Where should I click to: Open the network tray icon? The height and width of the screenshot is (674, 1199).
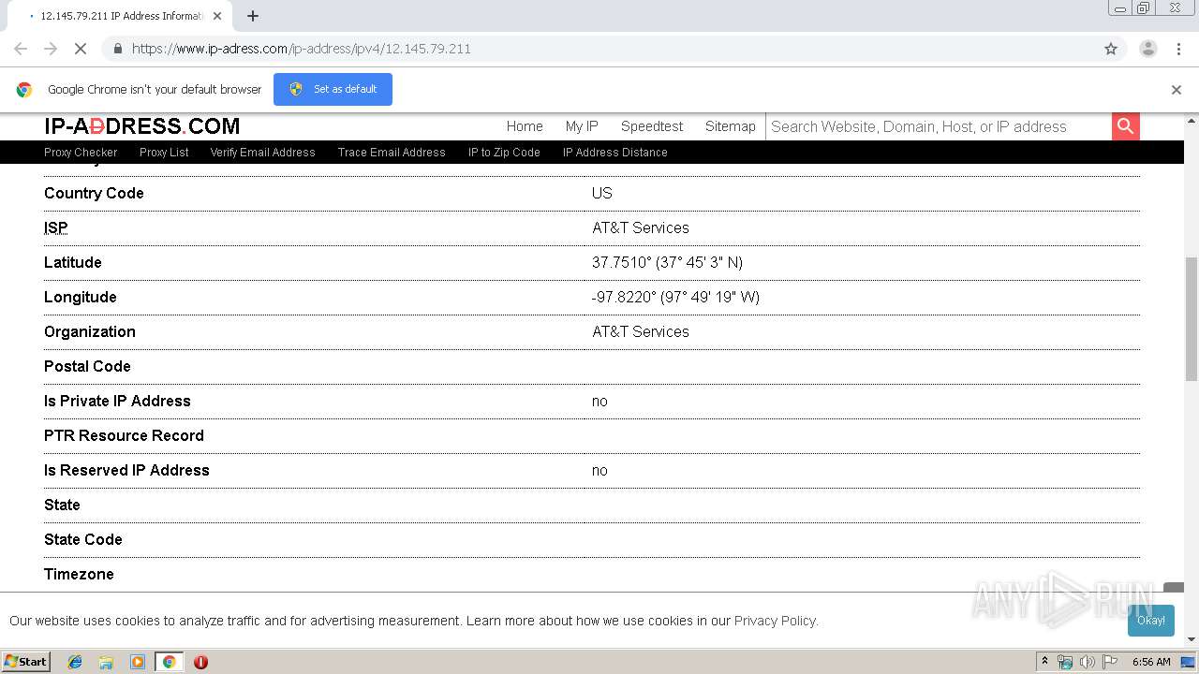[x=1065, y=662]
